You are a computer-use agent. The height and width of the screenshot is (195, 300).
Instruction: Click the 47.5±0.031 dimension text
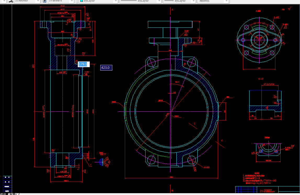pos(269,84)
